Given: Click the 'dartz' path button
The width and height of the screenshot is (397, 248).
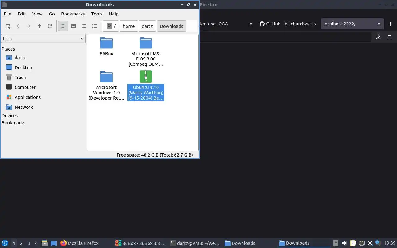Looking at the screenshot, I should coord(147,26).
